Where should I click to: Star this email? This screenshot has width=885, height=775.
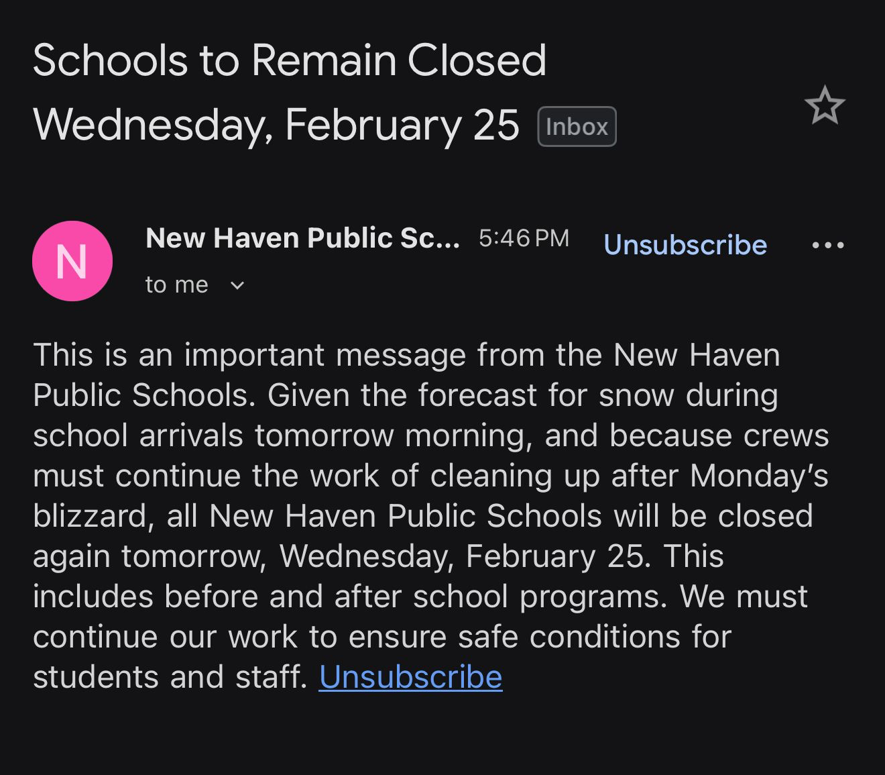[x=824, y=105]
